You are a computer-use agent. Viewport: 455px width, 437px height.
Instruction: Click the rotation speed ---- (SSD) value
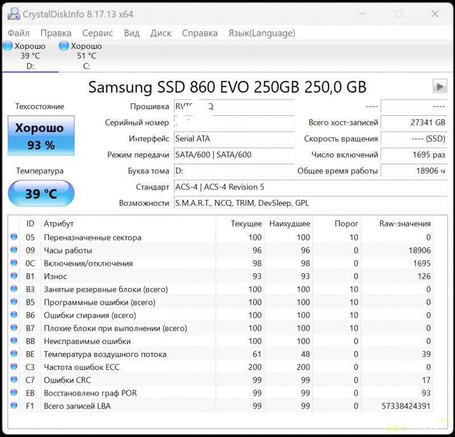click(x=414, y=139)
